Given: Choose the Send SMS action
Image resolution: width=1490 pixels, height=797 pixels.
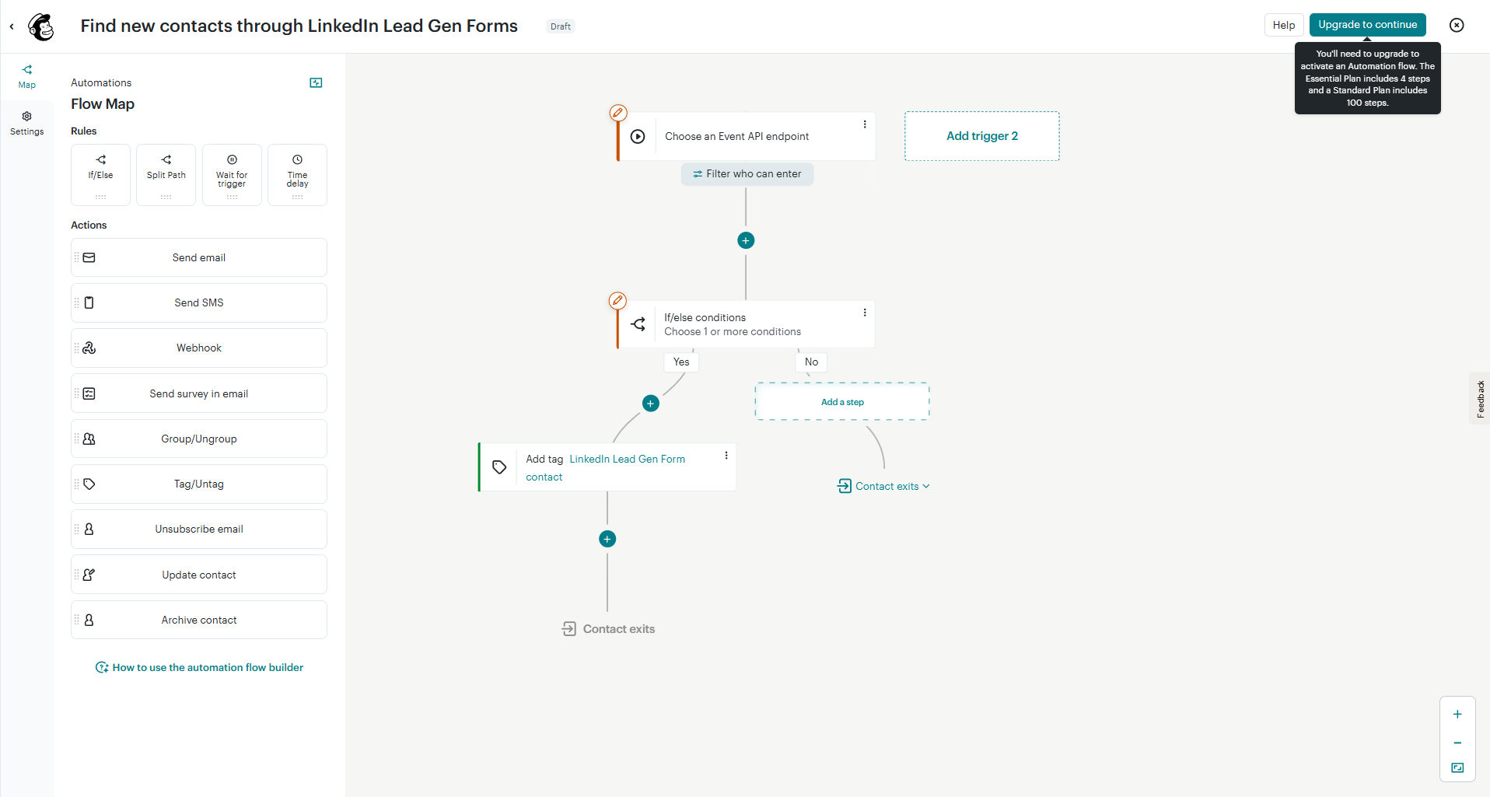Looking at the screenshot, I should point(199,302).
